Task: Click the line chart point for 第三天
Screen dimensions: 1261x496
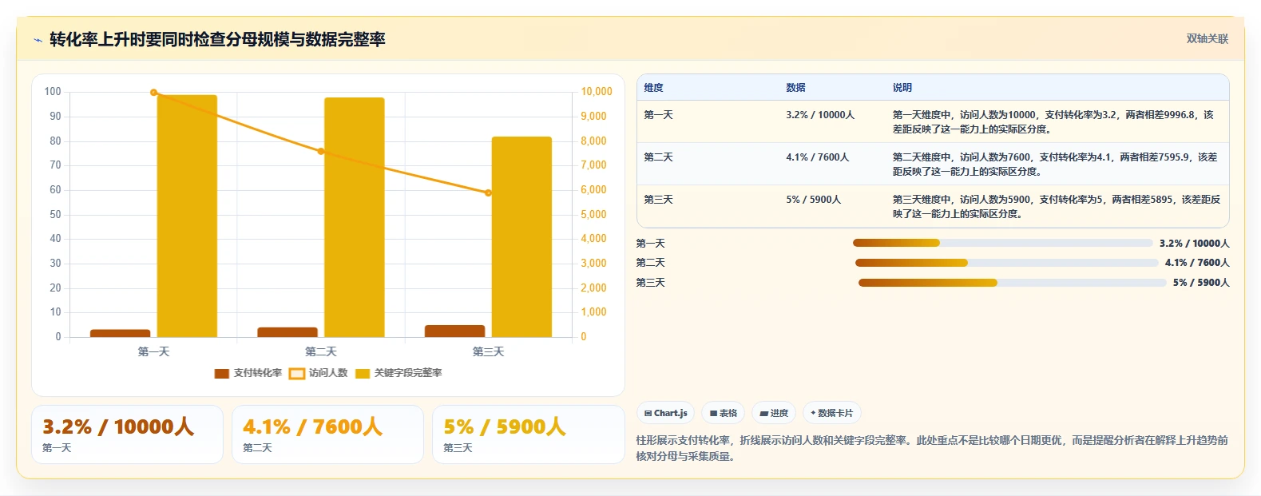Action: (488, 192)
